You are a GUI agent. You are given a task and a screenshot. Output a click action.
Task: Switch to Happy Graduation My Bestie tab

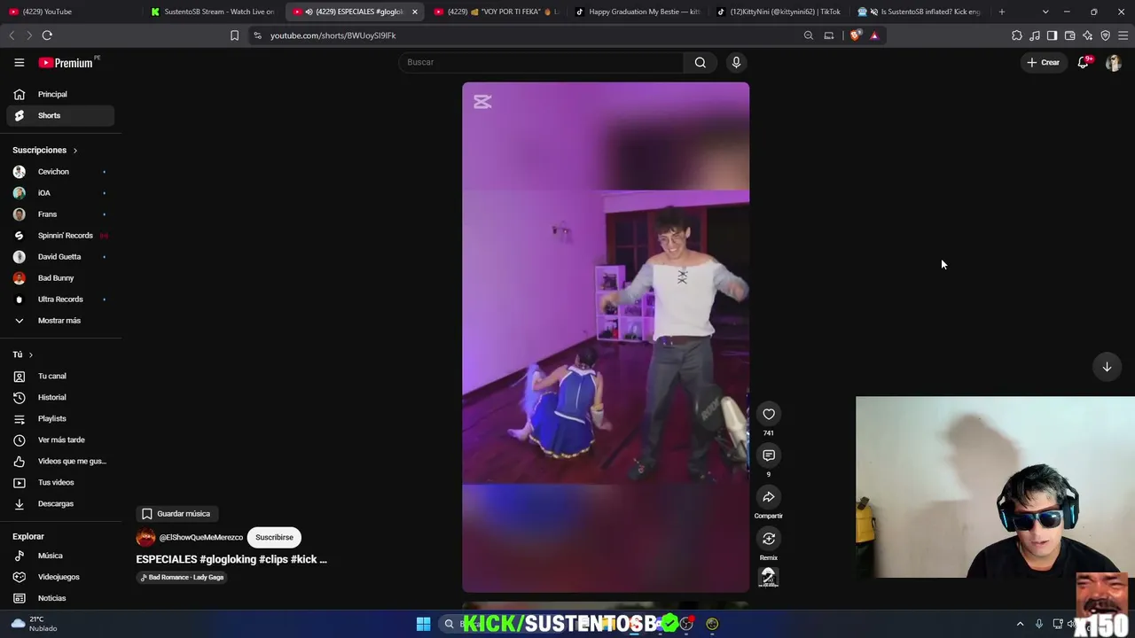[x=637, y=12]
